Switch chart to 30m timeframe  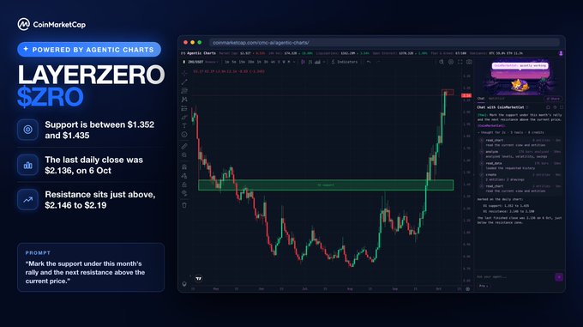click(x=250, y=62)
